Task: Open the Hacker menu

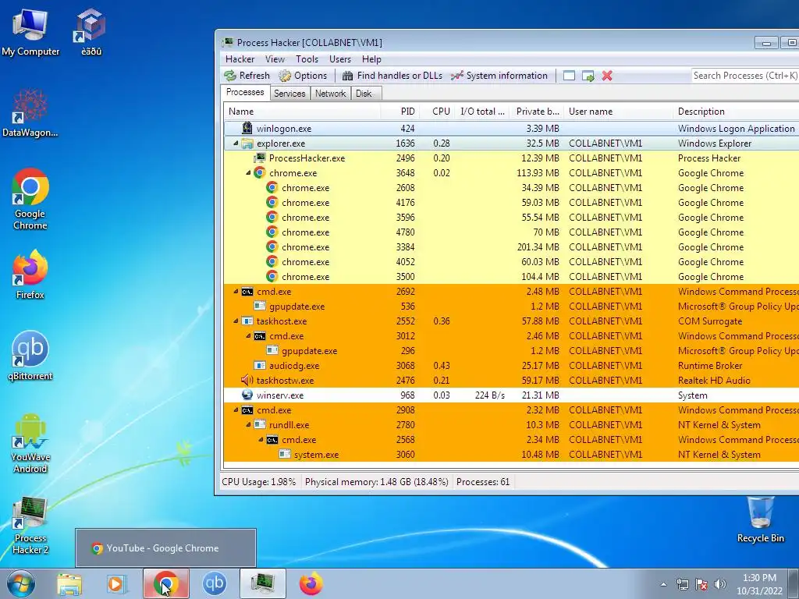Action: [x=240, y=59]
